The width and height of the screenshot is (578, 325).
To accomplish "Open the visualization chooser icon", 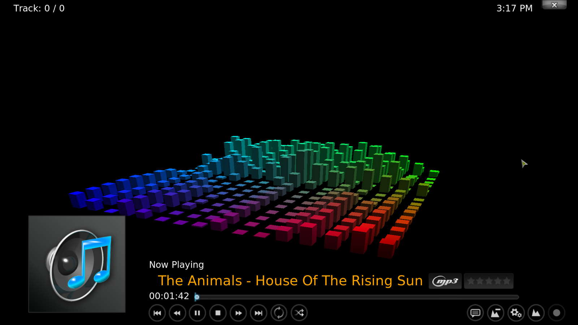I will point(496,313).
